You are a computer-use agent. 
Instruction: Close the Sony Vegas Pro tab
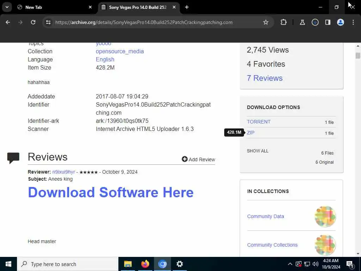(174, 7)
